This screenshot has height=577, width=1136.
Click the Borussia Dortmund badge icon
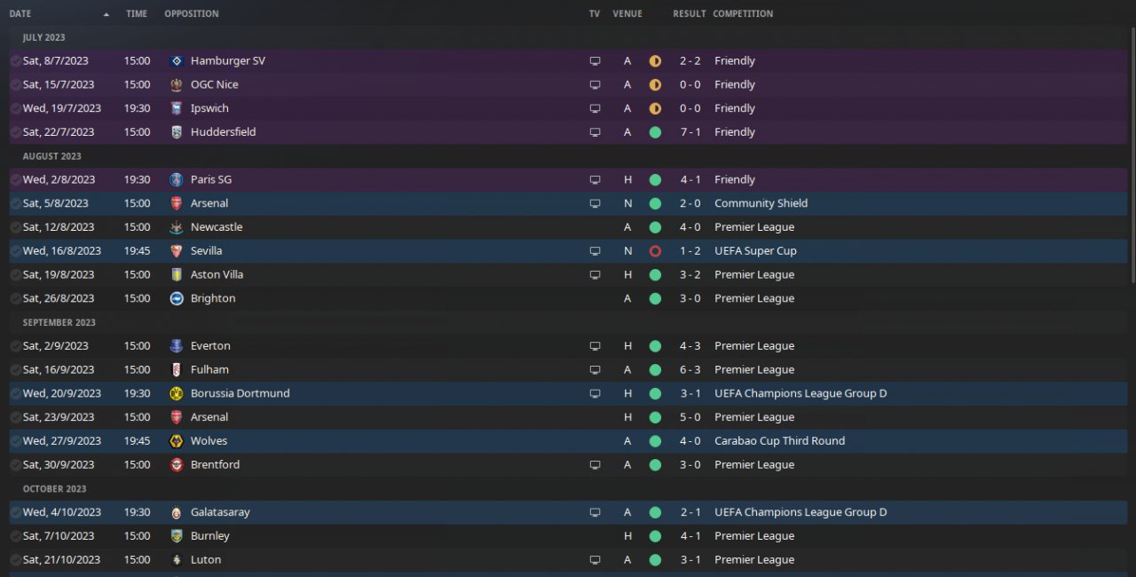pos(177,393)
